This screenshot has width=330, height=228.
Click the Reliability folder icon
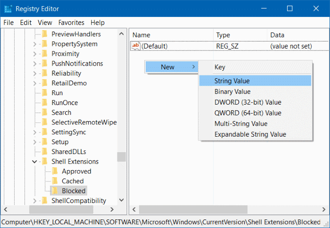coord(45,73)
